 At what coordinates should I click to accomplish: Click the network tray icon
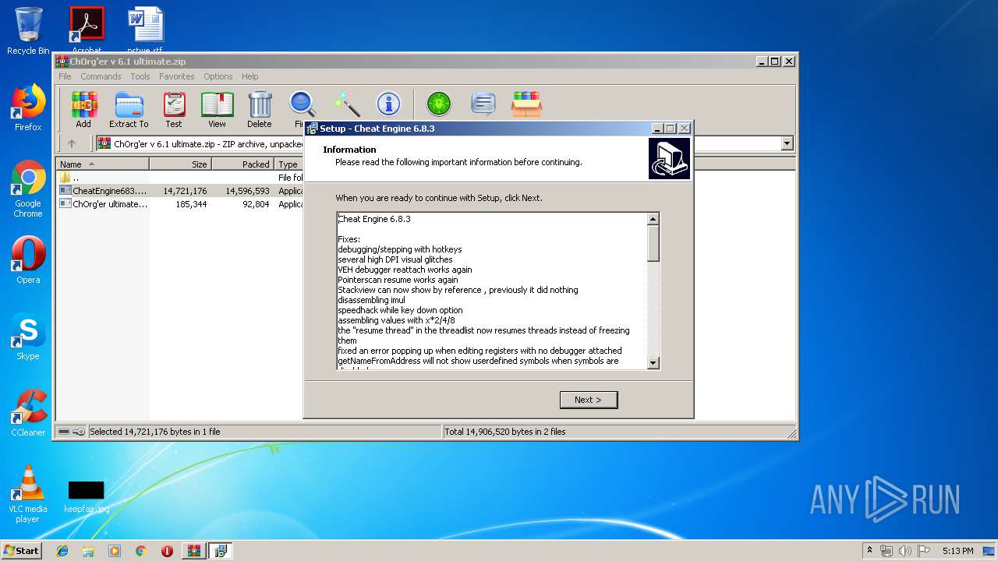coord(887,551)
